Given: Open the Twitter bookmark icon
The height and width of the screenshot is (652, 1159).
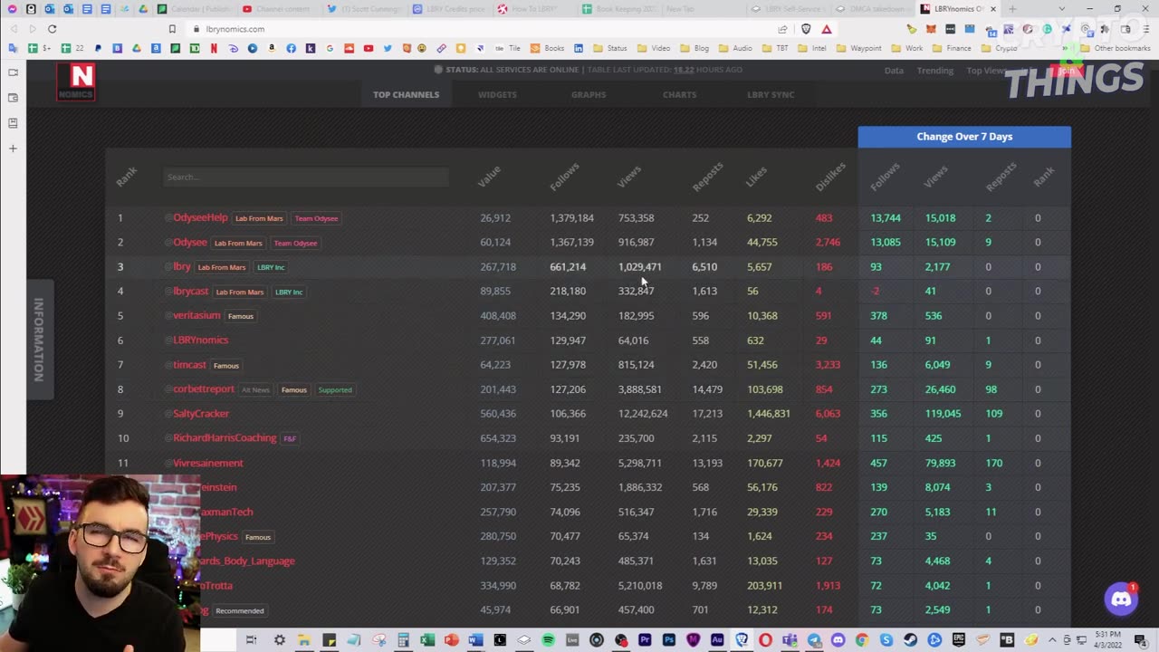Looking at the screenshot, I should click(x=388, y=48).
